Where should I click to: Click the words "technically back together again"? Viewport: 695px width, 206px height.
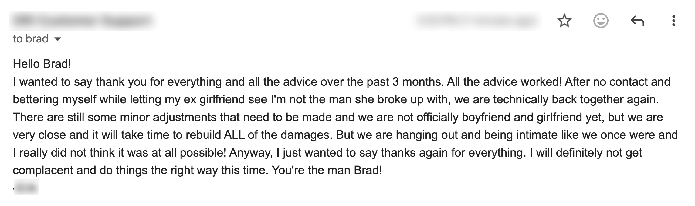pos(576,100)
